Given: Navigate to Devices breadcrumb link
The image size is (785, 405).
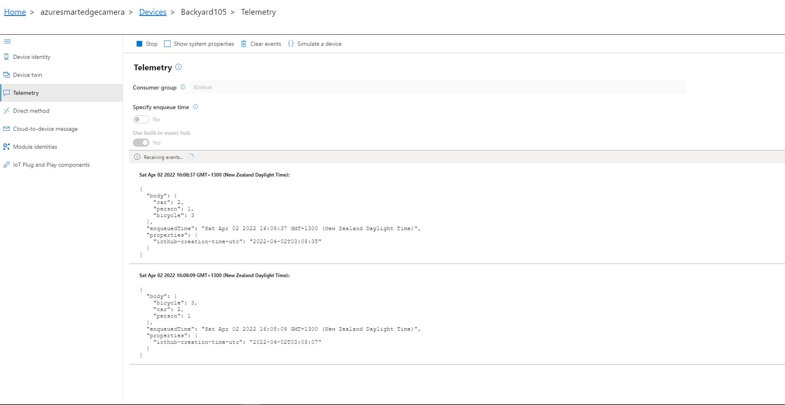Looking at the screenshot, I should pyautogui.click(x=153, y=12).
